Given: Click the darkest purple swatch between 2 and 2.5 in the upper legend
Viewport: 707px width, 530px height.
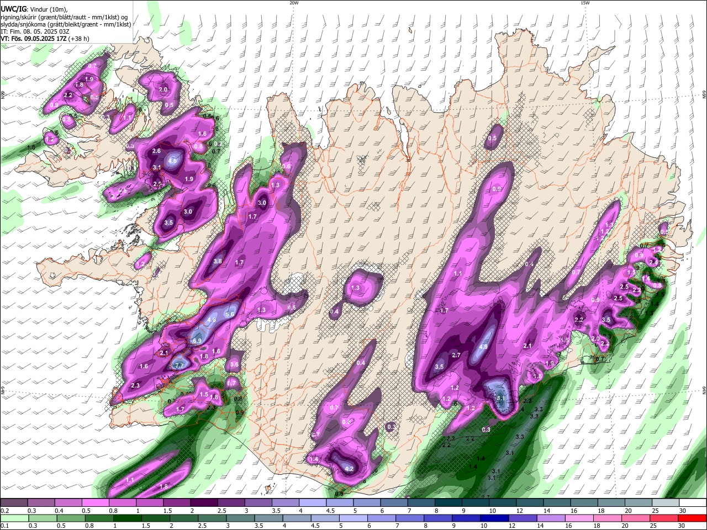Looking at the screenshot, I should click(x=203, y=502).
